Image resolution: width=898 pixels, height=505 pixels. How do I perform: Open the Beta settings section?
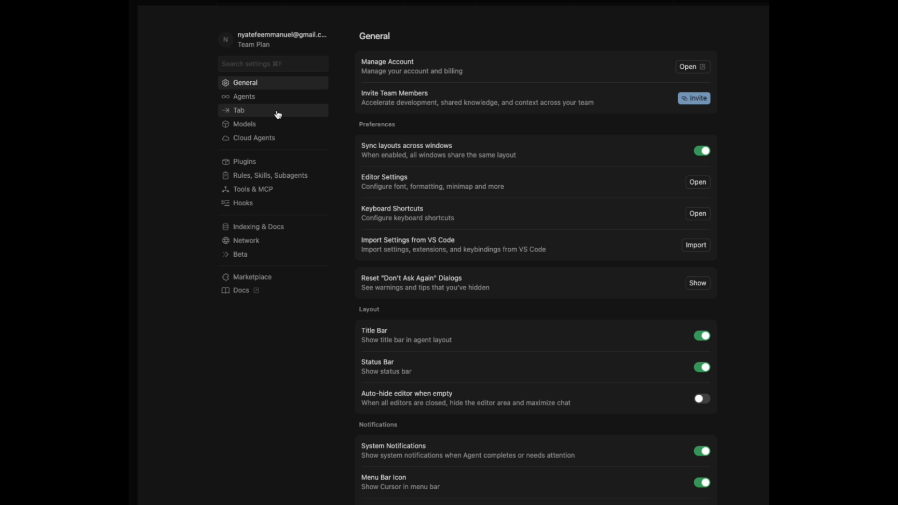273,254
